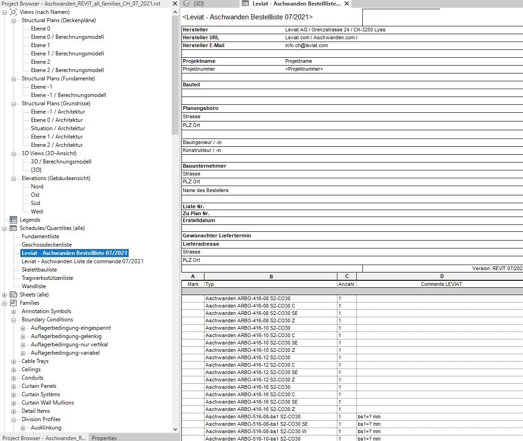Open the Skelettbauliste schedule
The height and width of the screenshot is (441, 523).
[39, 270]
